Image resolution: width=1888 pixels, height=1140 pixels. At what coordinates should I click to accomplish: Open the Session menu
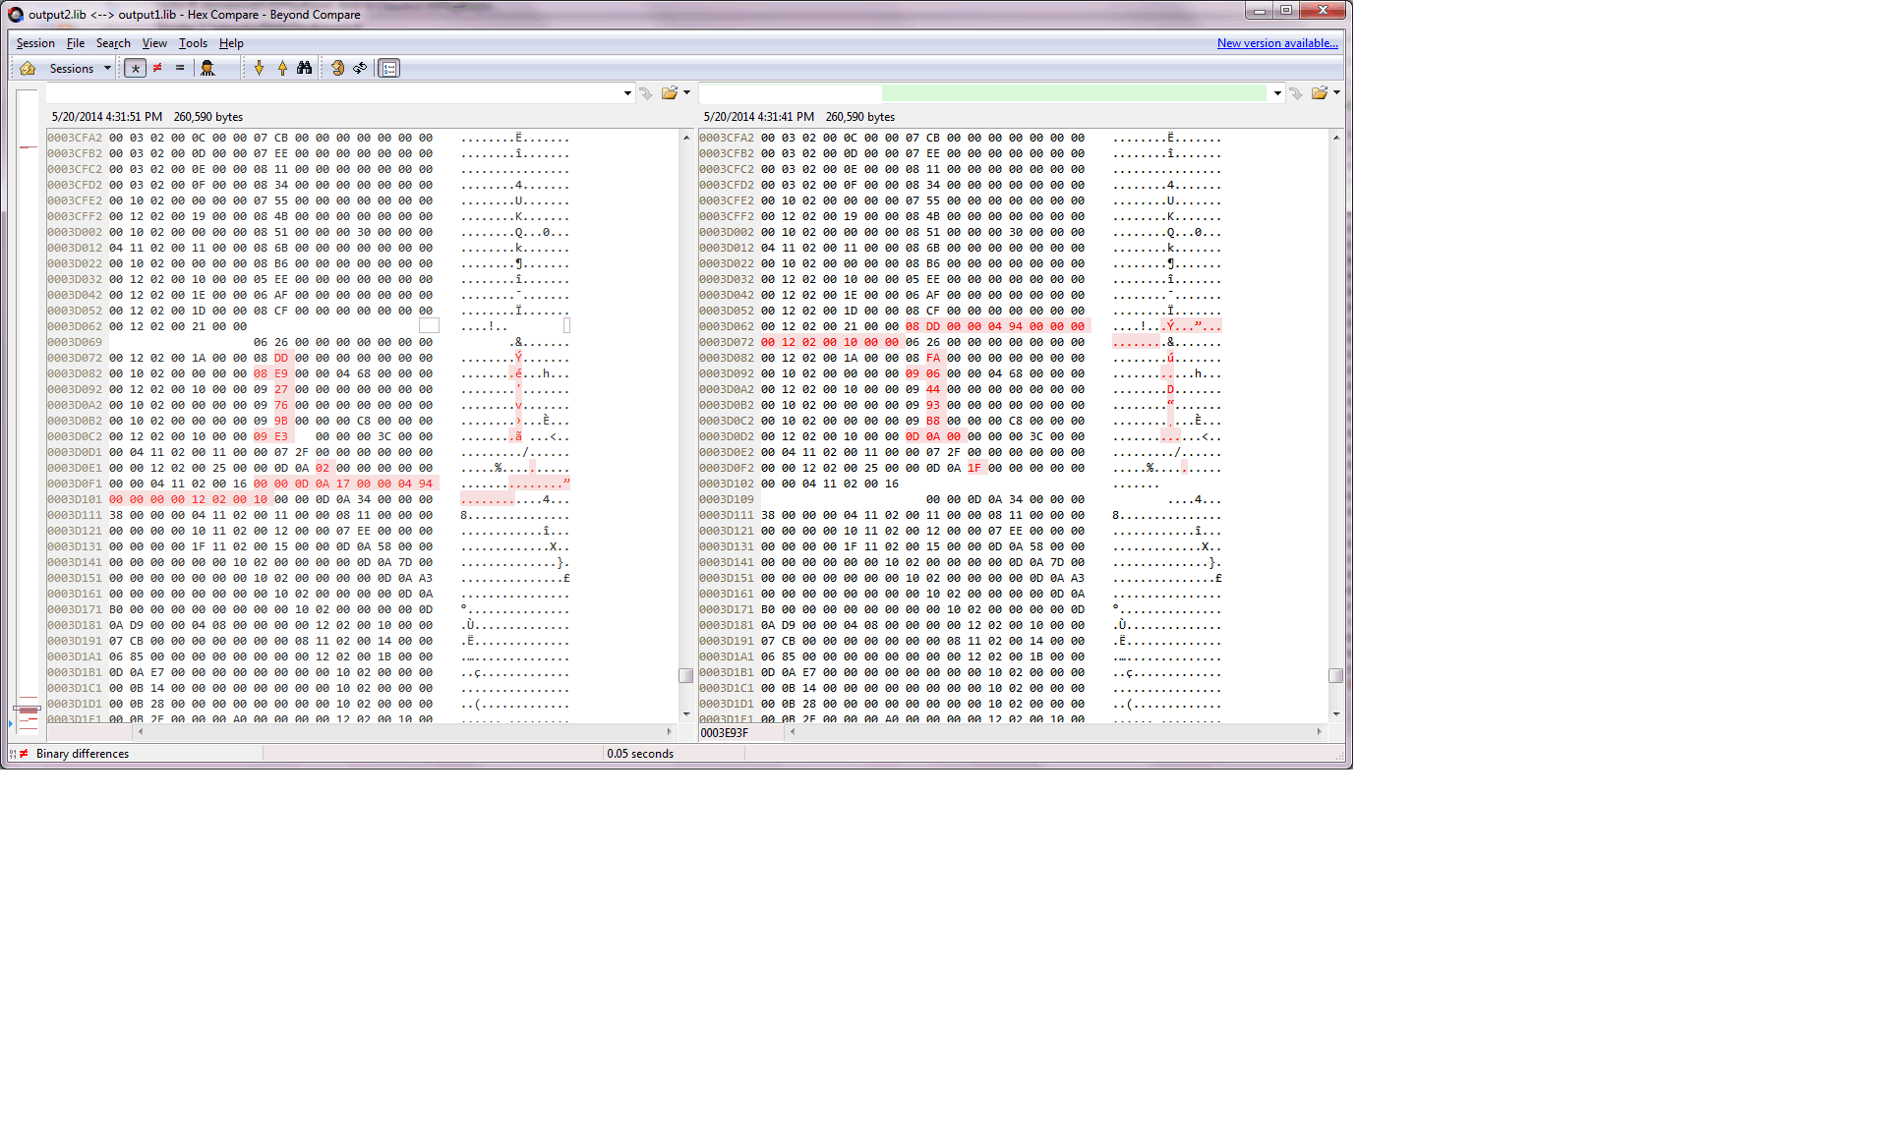35,43
